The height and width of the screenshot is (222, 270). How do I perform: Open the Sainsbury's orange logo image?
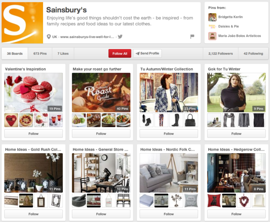pos(22,23)
